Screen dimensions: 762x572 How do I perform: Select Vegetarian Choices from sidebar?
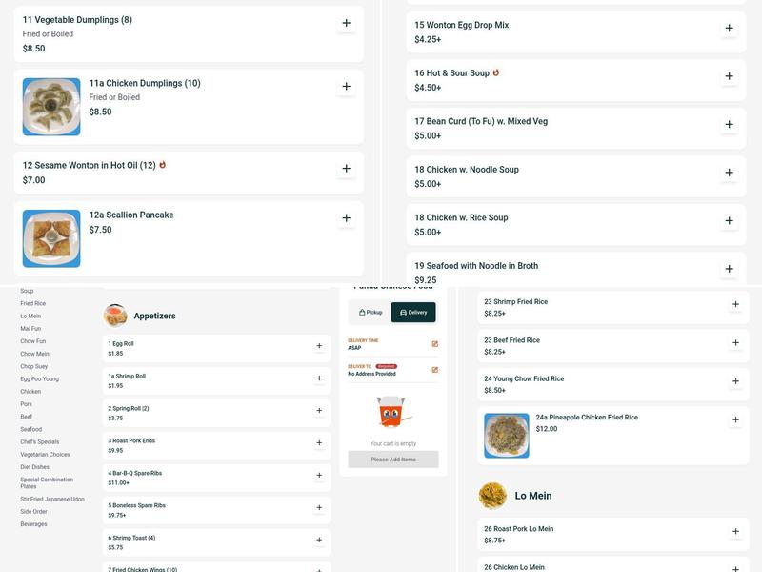[x=45, y=455]
